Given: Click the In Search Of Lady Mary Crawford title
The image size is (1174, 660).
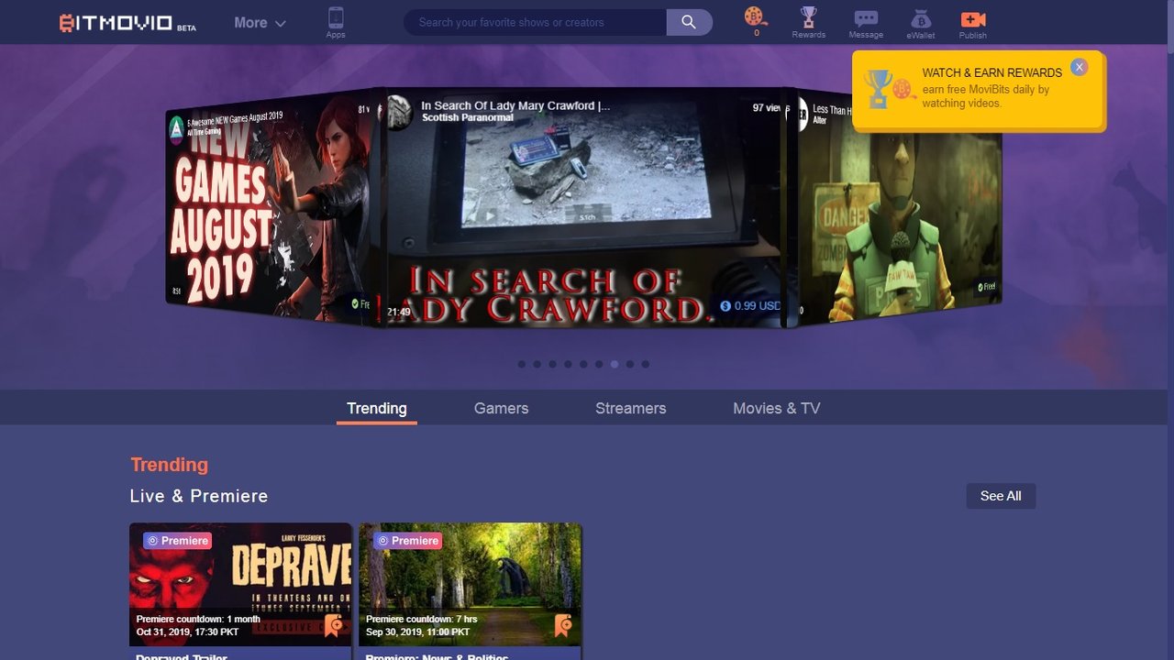Looking at the screenshot, I should click(x=515, y=105).
